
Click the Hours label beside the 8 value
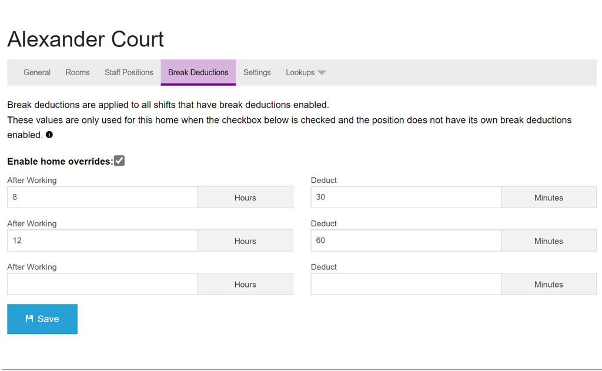(x=245, y=198)
